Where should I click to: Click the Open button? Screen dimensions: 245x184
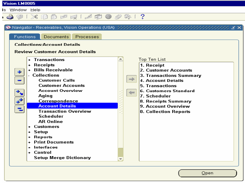(x=207, y=173)
